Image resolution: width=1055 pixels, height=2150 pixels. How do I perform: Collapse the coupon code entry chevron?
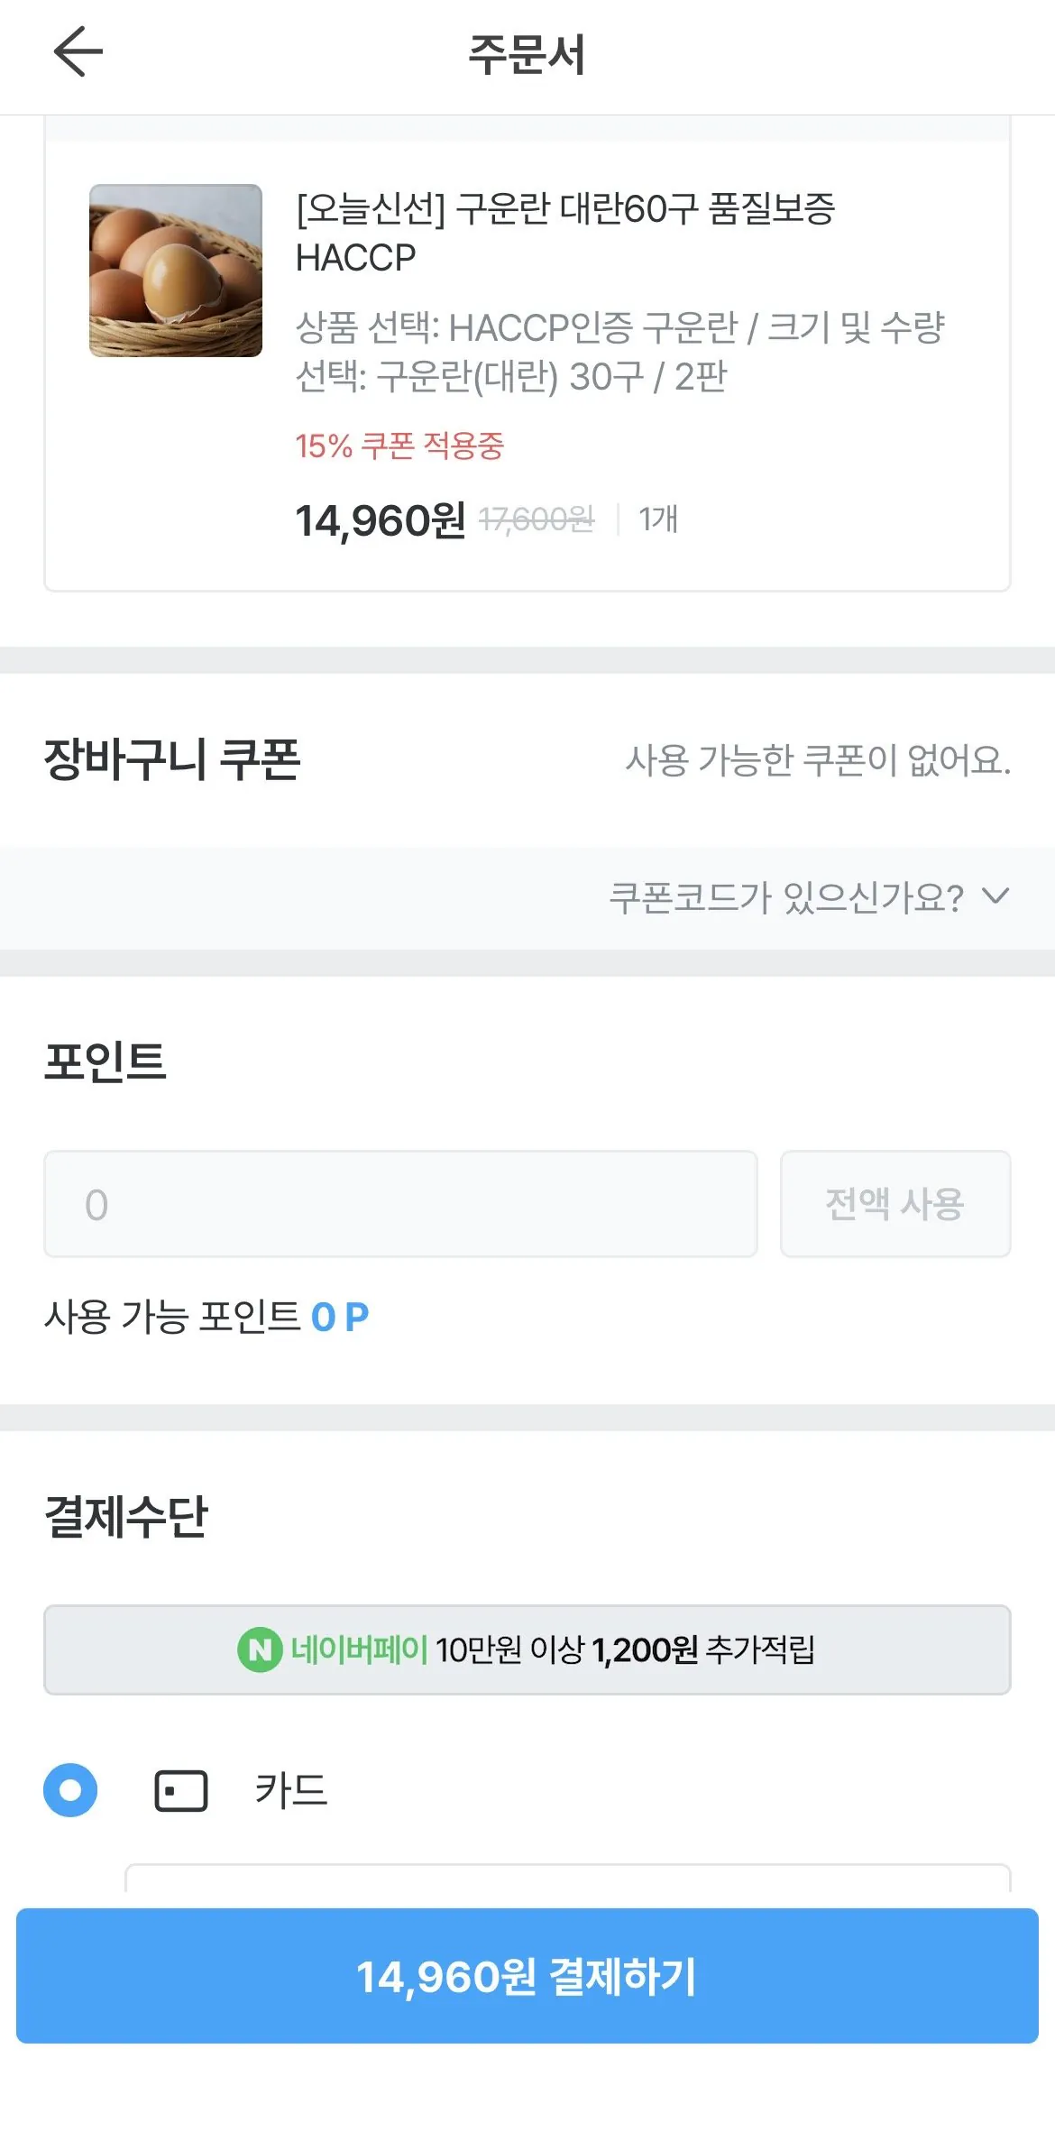995,897
